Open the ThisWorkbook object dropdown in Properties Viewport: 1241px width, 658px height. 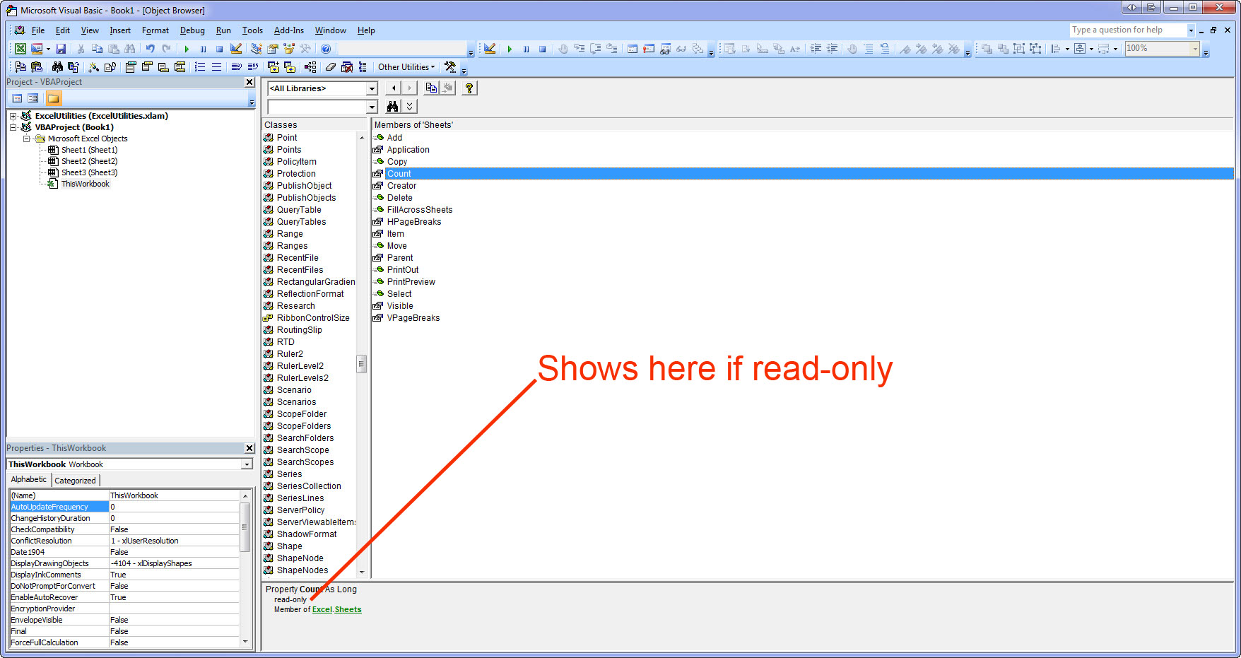pos(247,464)
